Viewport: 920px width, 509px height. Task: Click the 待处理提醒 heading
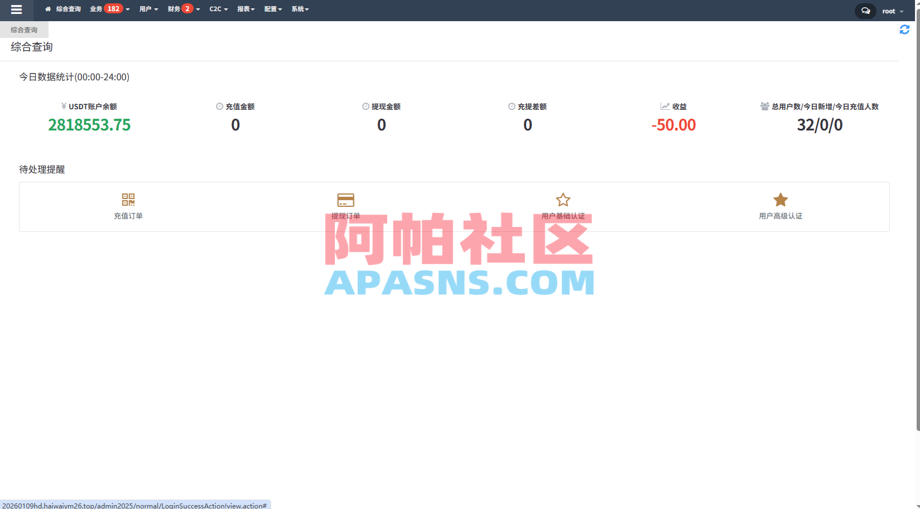(42, 169)
